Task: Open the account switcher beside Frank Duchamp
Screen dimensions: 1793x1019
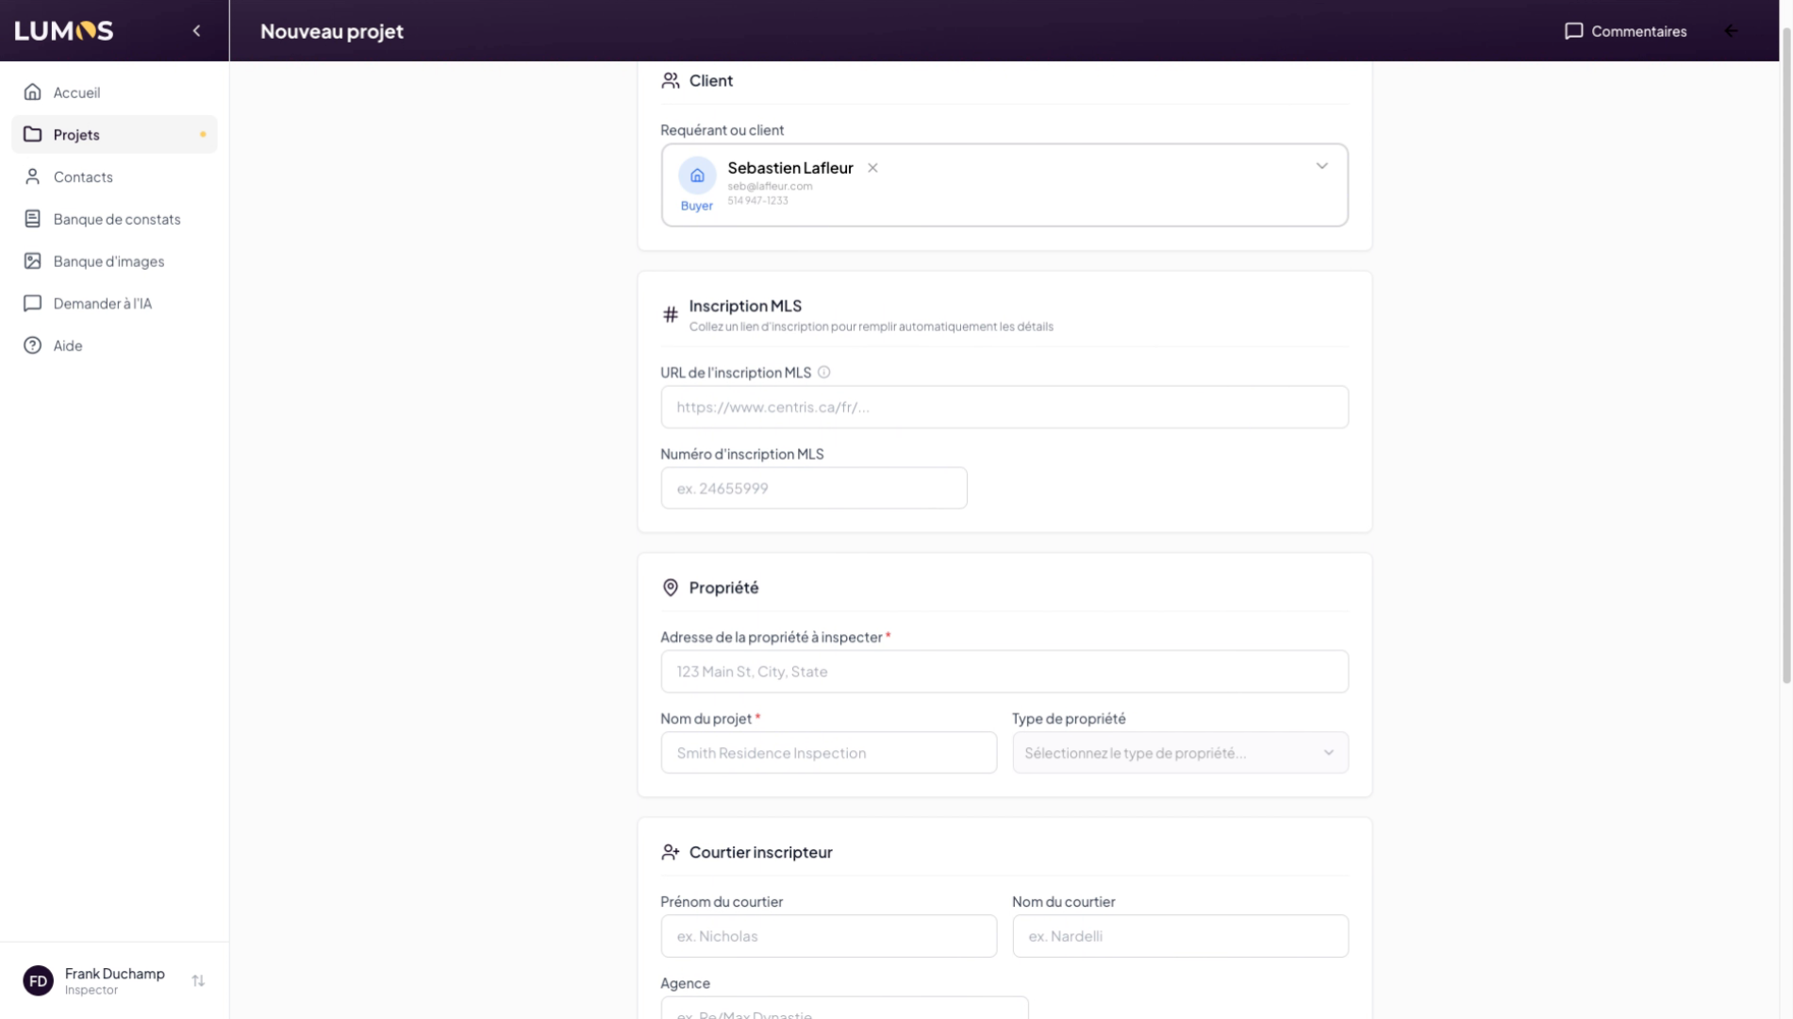Action: [198, 981]
